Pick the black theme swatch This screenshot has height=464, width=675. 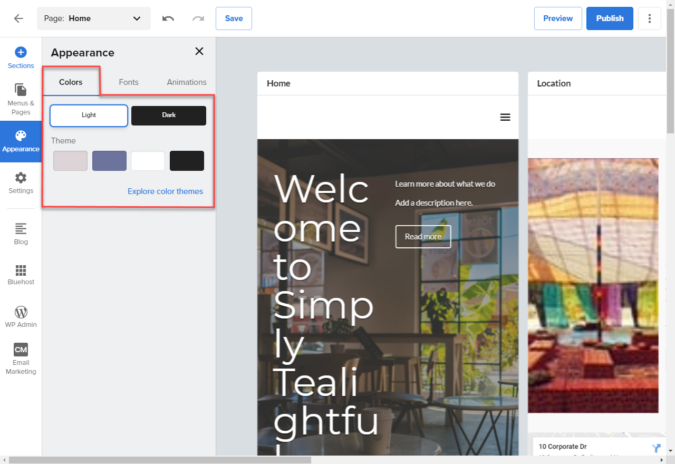pos(187,161)
